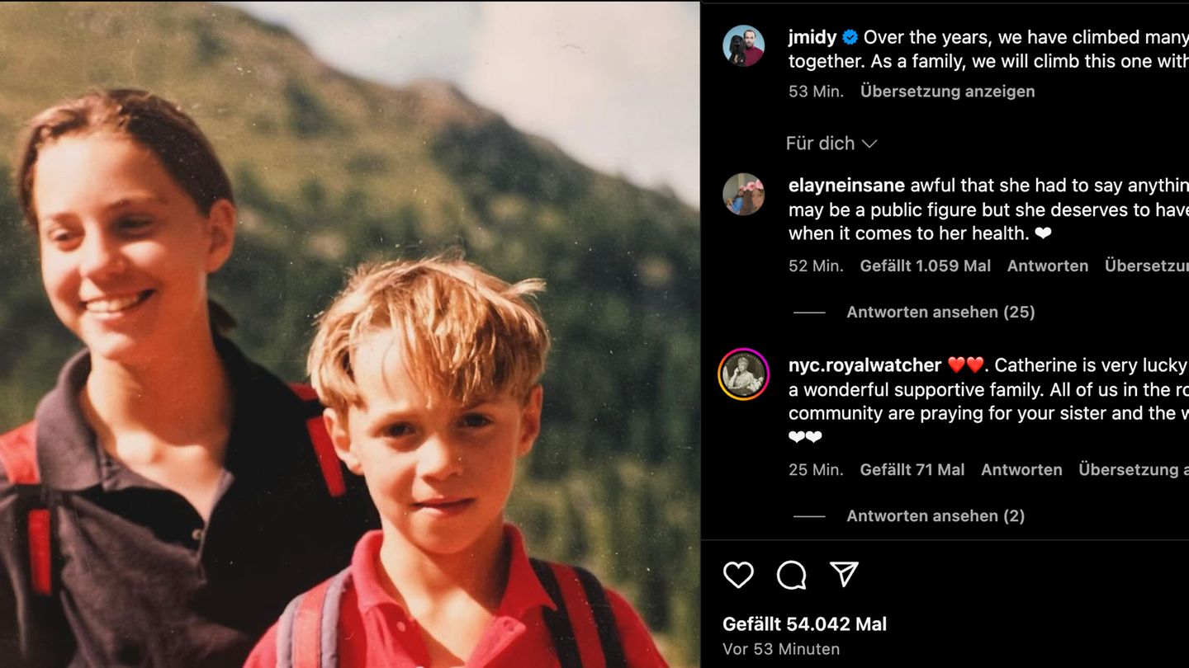This screenshot has width=1189, height=668.
Task: Expand 'Antworten ansehen (2)' replies
Action: click(x=936, y=515)
